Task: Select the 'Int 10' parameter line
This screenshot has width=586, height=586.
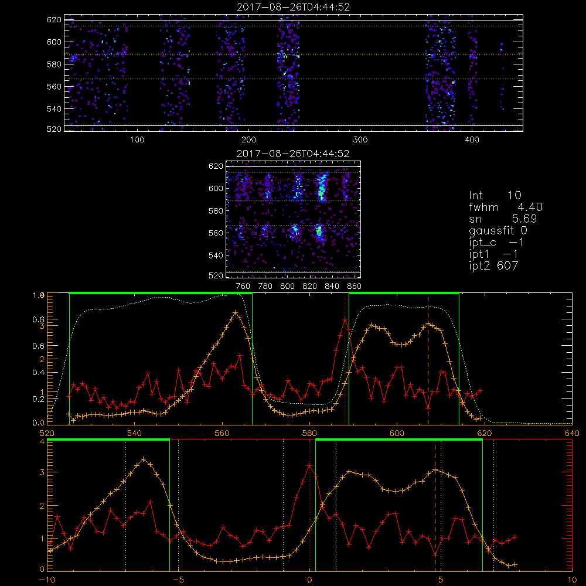Action: pos(495,195)
